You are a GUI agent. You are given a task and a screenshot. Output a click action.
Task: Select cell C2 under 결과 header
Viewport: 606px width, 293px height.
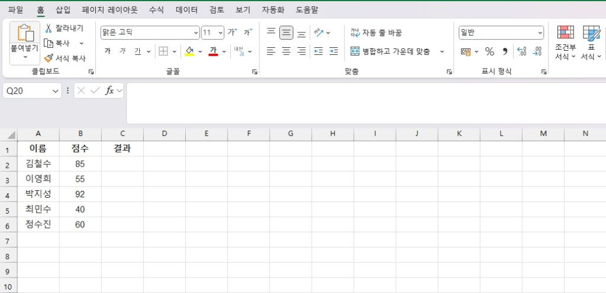[122, 164]
